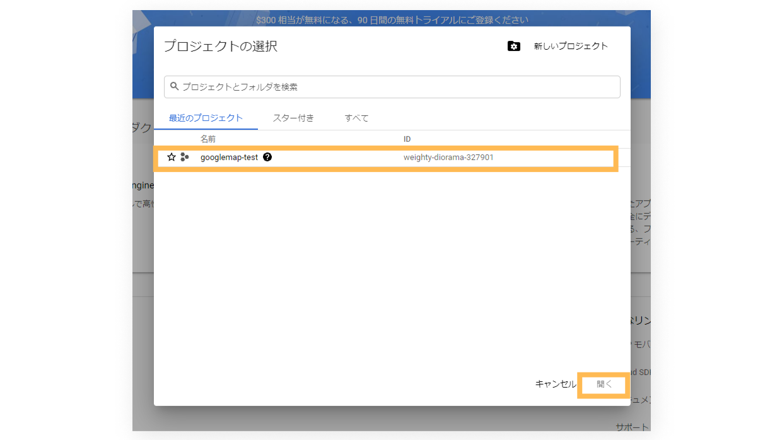Click the help question mark beside googlemap-test

pos(267,157)
